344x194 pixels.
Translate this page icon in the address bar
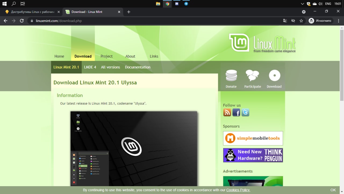[285, 21]
